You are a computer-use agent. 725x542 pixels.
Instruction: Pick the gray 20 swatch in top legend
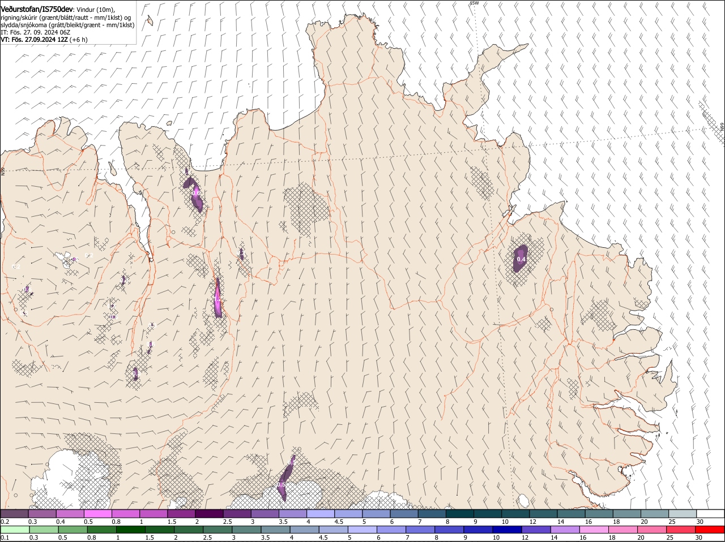click(655, 513)
